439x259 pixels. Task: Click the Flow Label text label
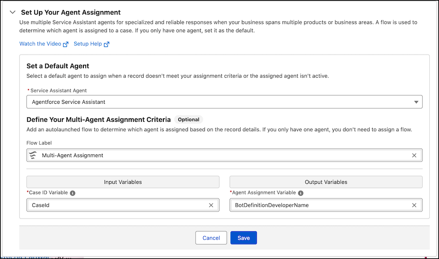point(39,142)
